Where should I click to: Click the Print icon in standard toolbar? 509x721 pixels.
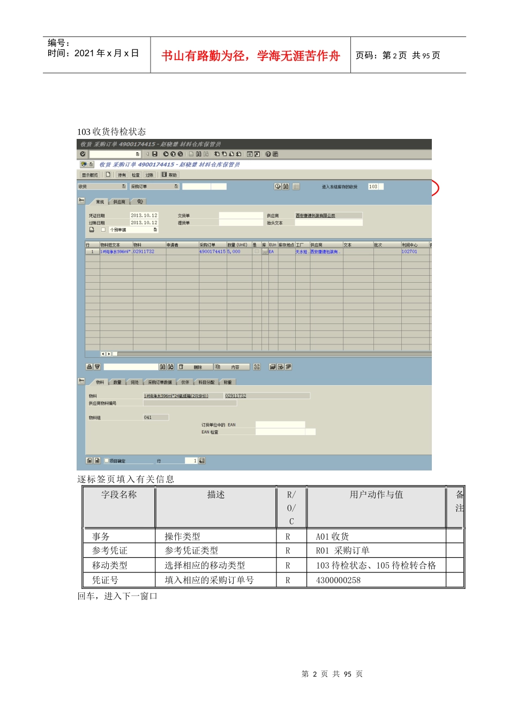[x=192, y=154]
